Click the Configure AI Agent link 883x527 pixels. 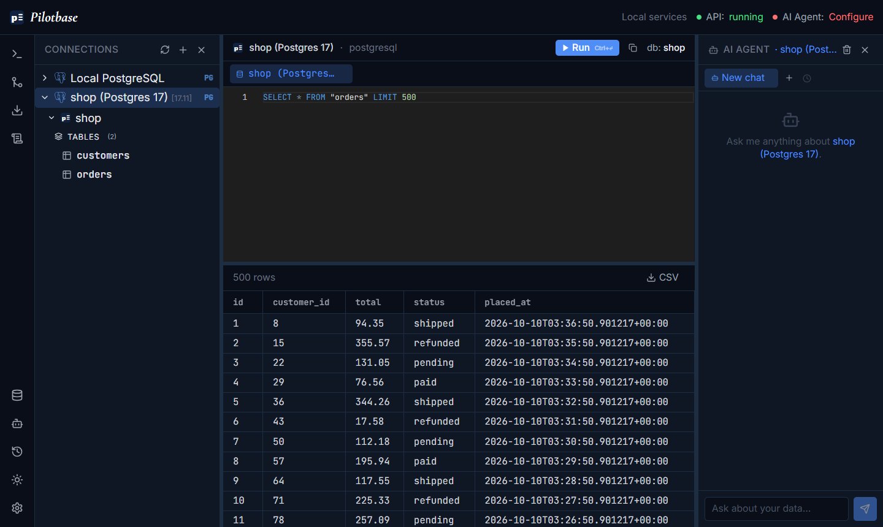click(851, 17)
